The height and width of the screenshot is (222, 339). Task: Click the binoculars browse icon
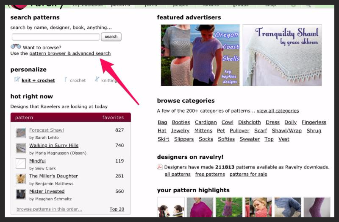coord(16,47)
